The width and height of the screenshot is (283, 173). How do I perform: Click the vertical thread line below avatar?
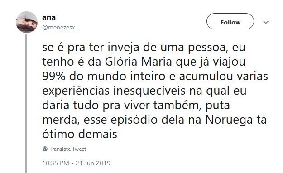pos(26,103)
